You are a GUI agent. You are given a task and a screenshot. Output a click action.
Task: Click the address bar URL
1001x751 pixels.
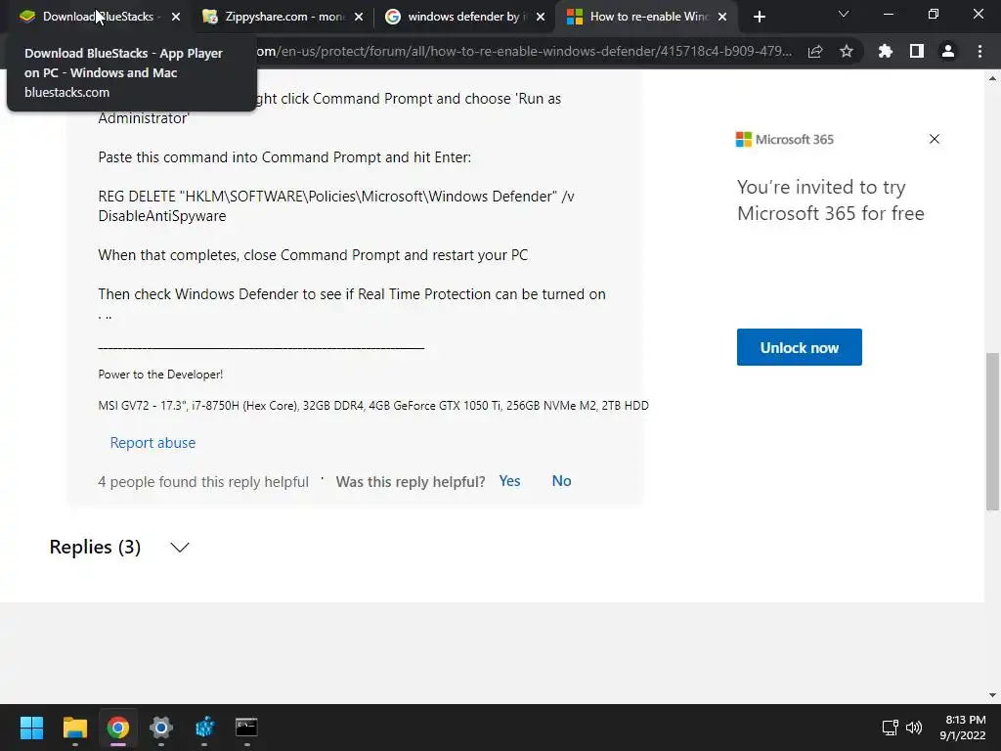point(524,51)
